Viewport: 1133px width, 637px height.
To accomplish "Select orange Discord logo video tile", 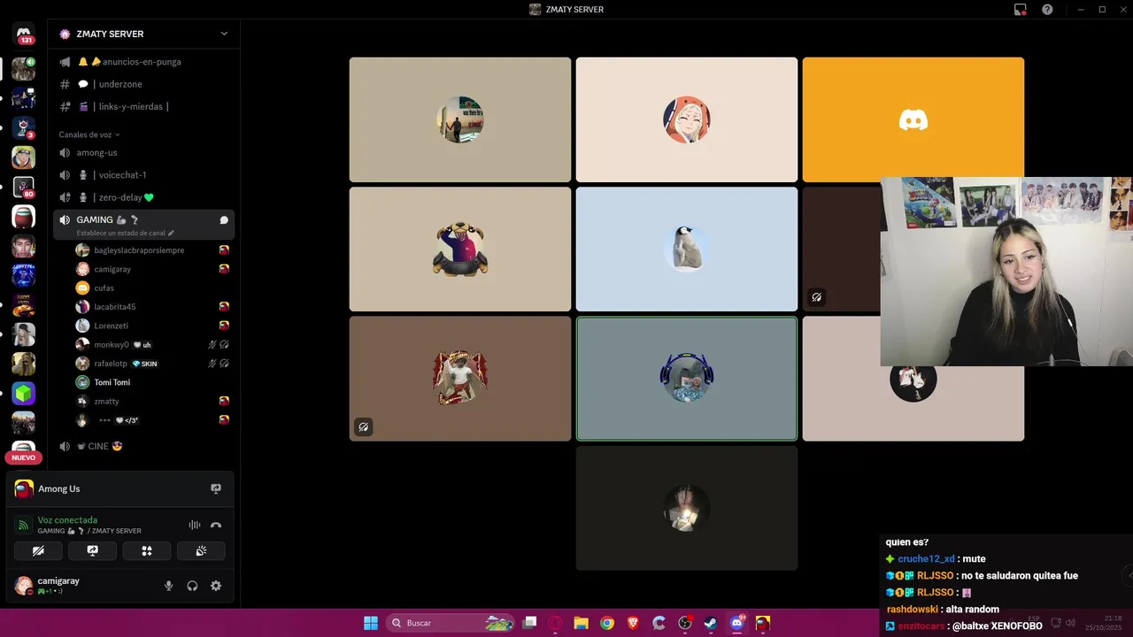I will click(x=913, y=119).
